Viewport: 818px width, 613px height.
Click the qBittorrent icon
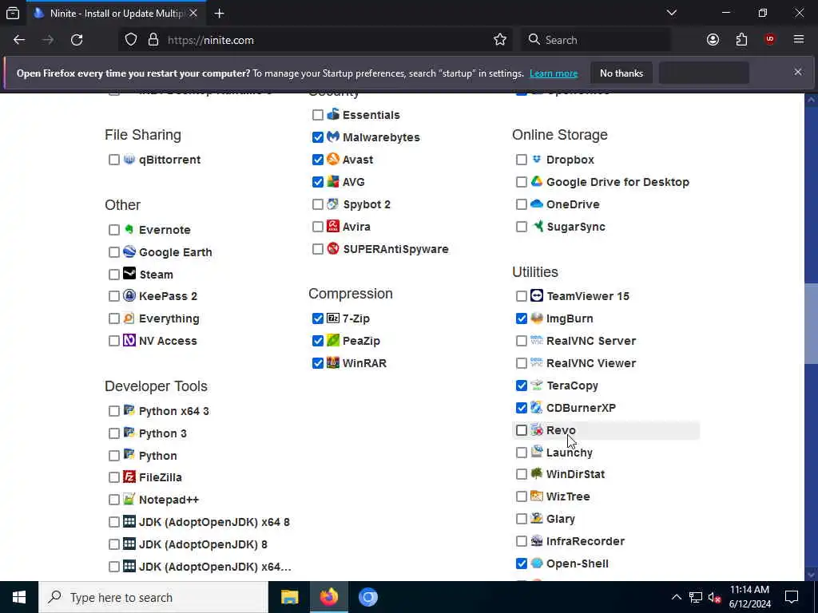click(x=129, y=159)
